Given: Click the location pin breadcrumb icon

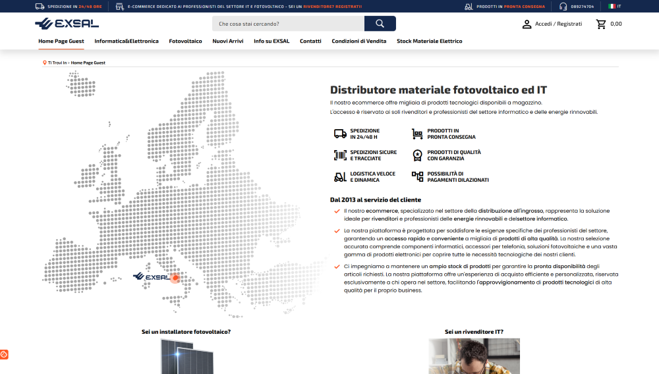Looking at the screenshot, I should pos(44,63).
